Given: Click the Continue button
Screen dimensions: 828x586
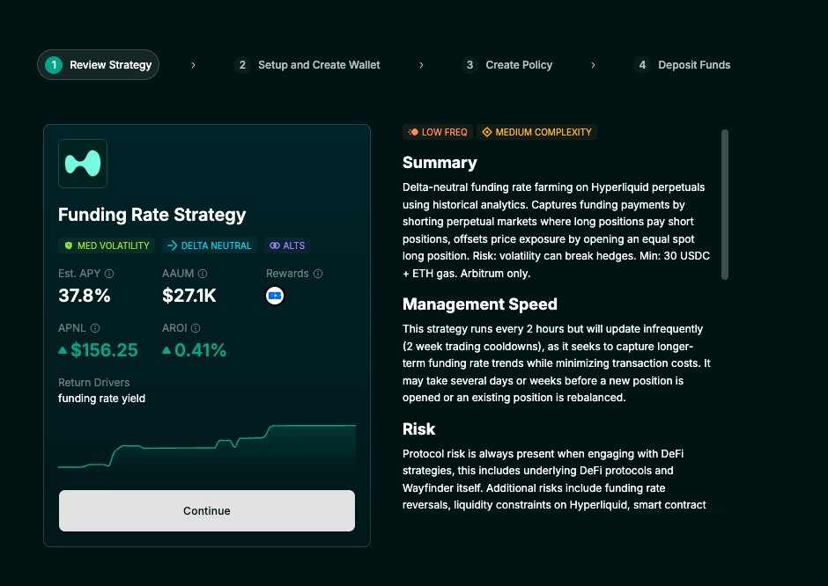Looking at the screenshot, I should click(207, 510).
